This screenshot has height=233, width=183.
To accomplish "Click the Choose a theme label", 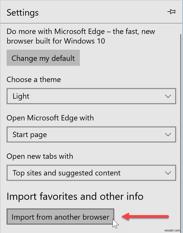I will click(34, 80).
